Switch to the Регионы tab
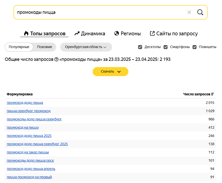Screen dimensions: 222x183 127,34
